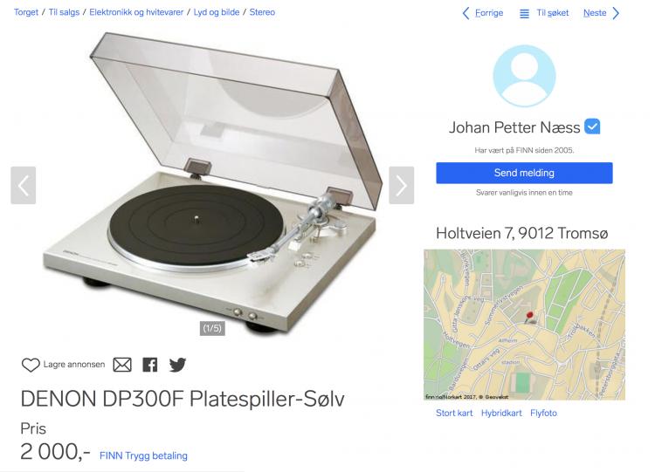Viewport: 655px width, 472px height.
Task: Open the FINN Trygg betaling link
Action: (x=143, y=455)
